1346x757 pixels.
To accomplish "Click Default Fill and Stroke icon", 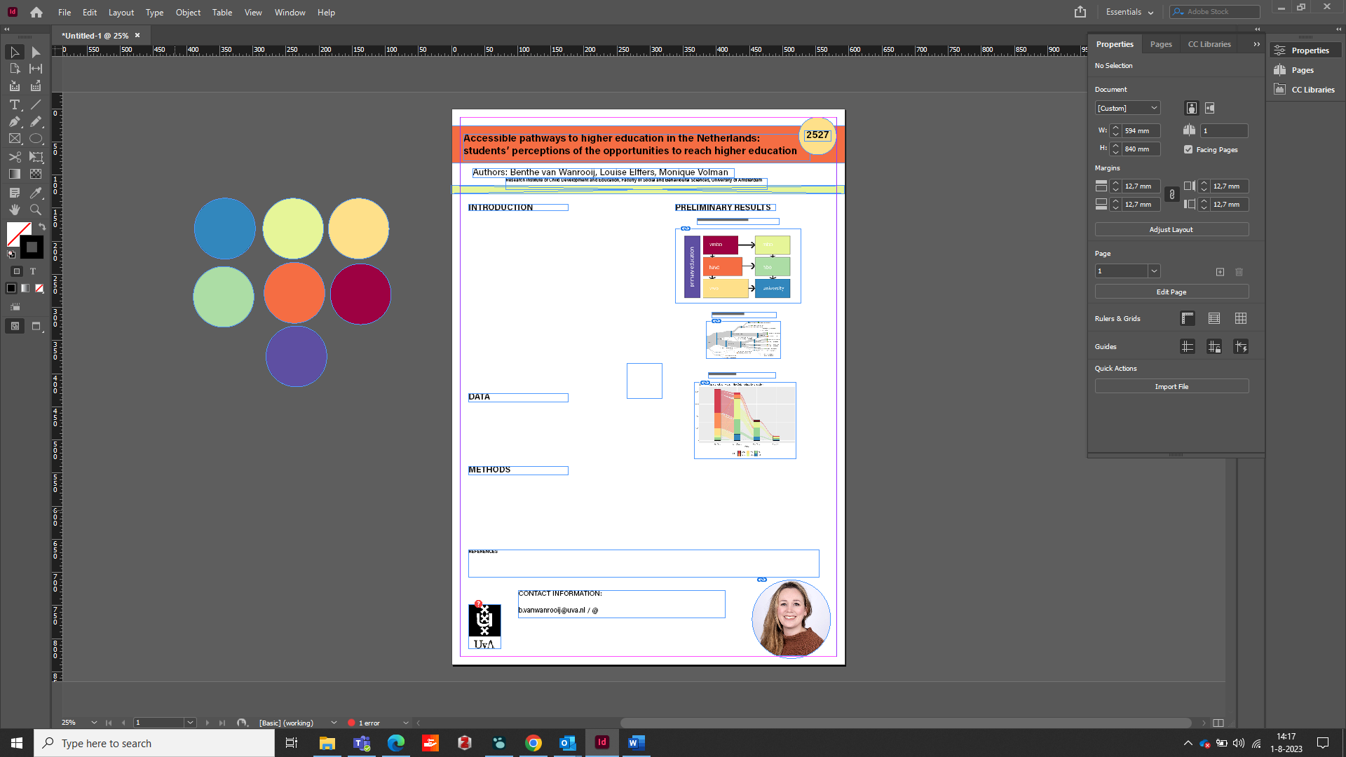I will [11, 254].
